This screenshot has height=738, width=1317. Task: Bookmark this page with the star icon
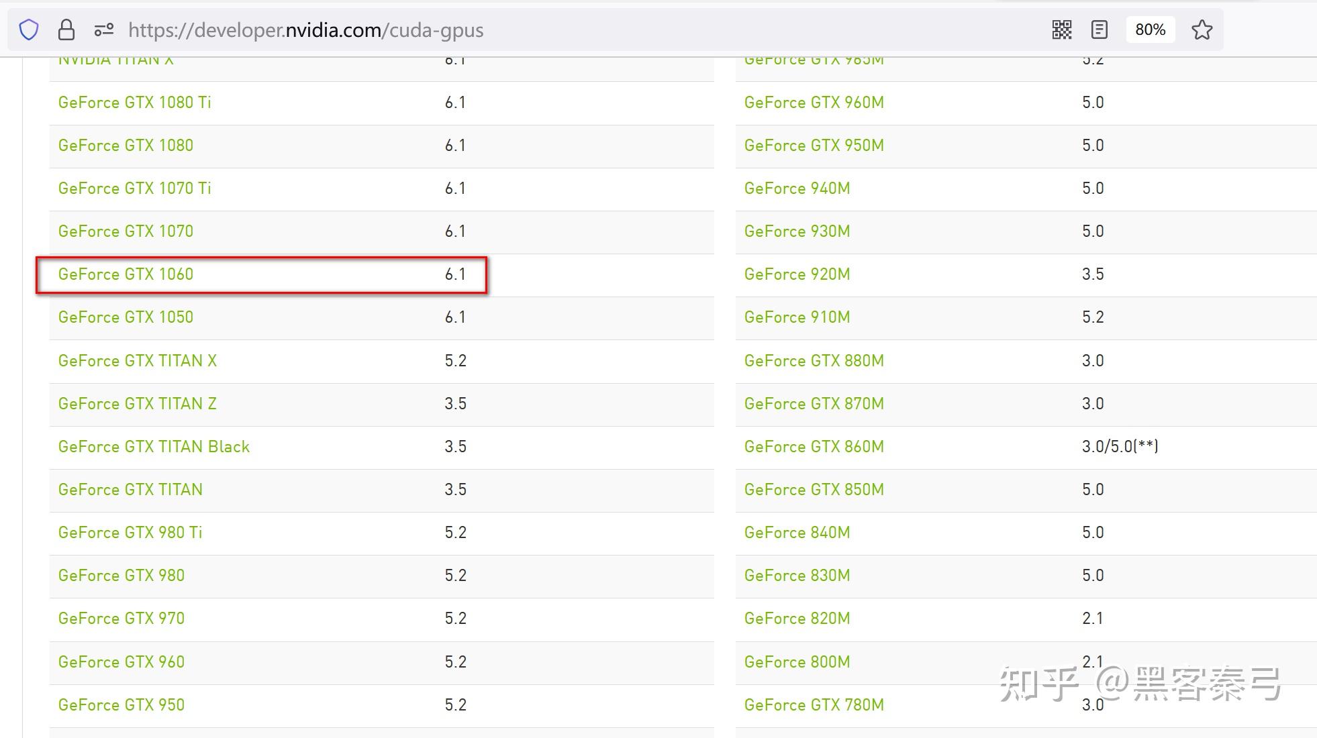point(1202,30)
